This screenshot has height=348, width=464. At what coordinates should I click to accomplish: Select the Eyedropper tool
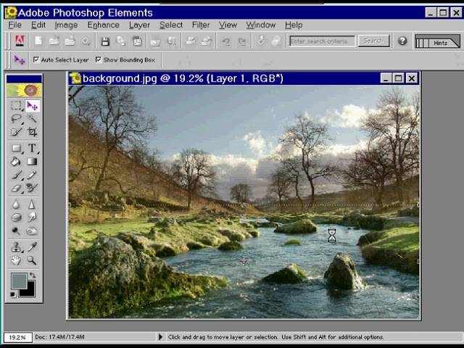(x=32, y=246)
